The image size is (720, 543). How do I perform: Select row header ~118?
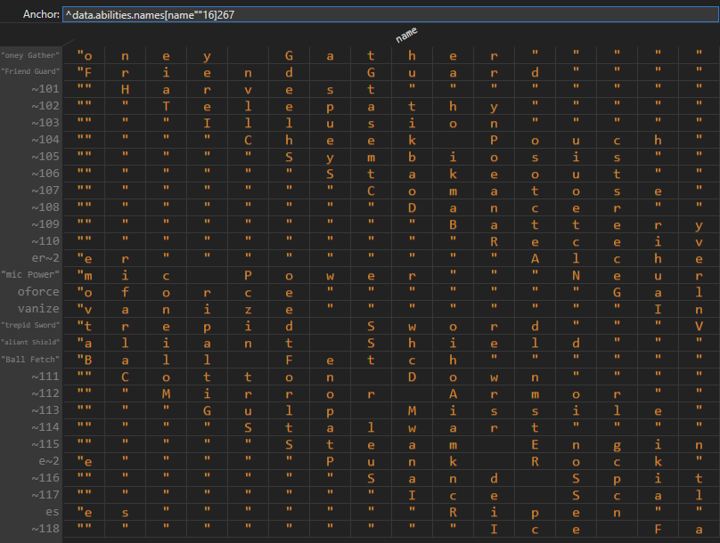pyautogui.click(x=45, y=529)
